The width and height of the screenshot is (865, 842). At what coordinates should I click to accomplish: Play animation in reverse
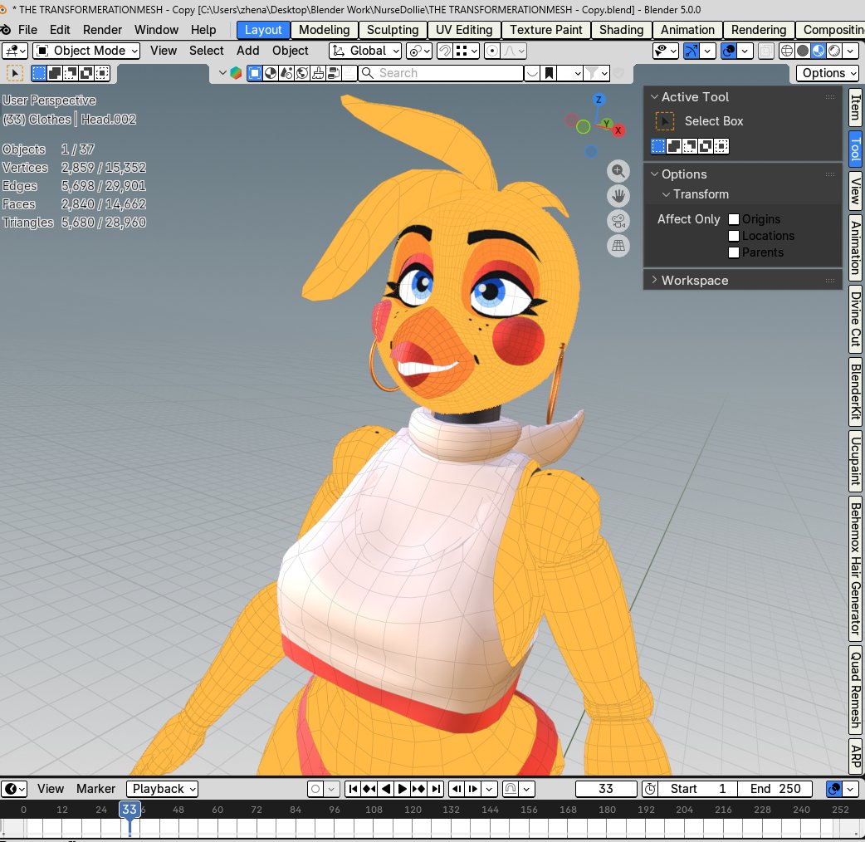tap(386, 789)
